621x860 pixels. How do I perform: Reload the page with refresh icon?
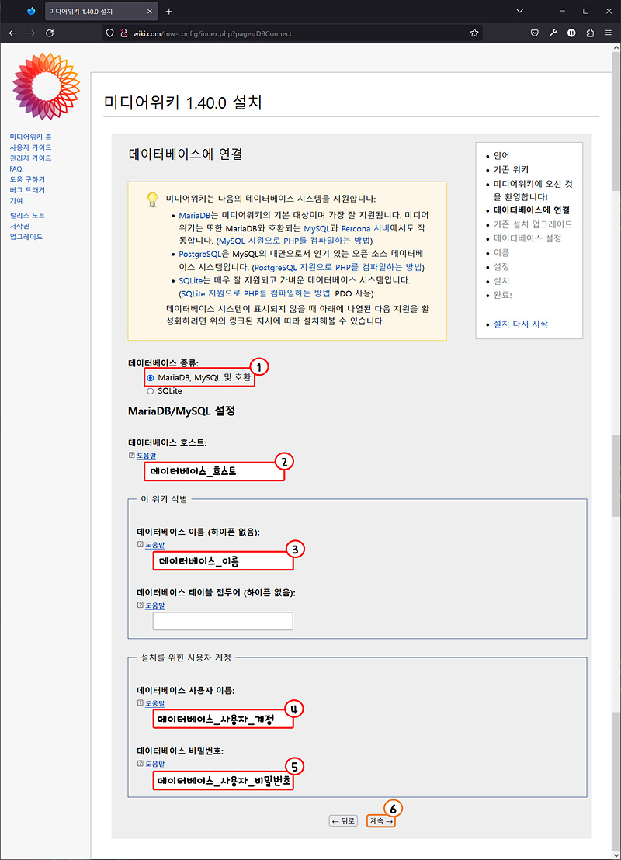(x=50, y=33)
